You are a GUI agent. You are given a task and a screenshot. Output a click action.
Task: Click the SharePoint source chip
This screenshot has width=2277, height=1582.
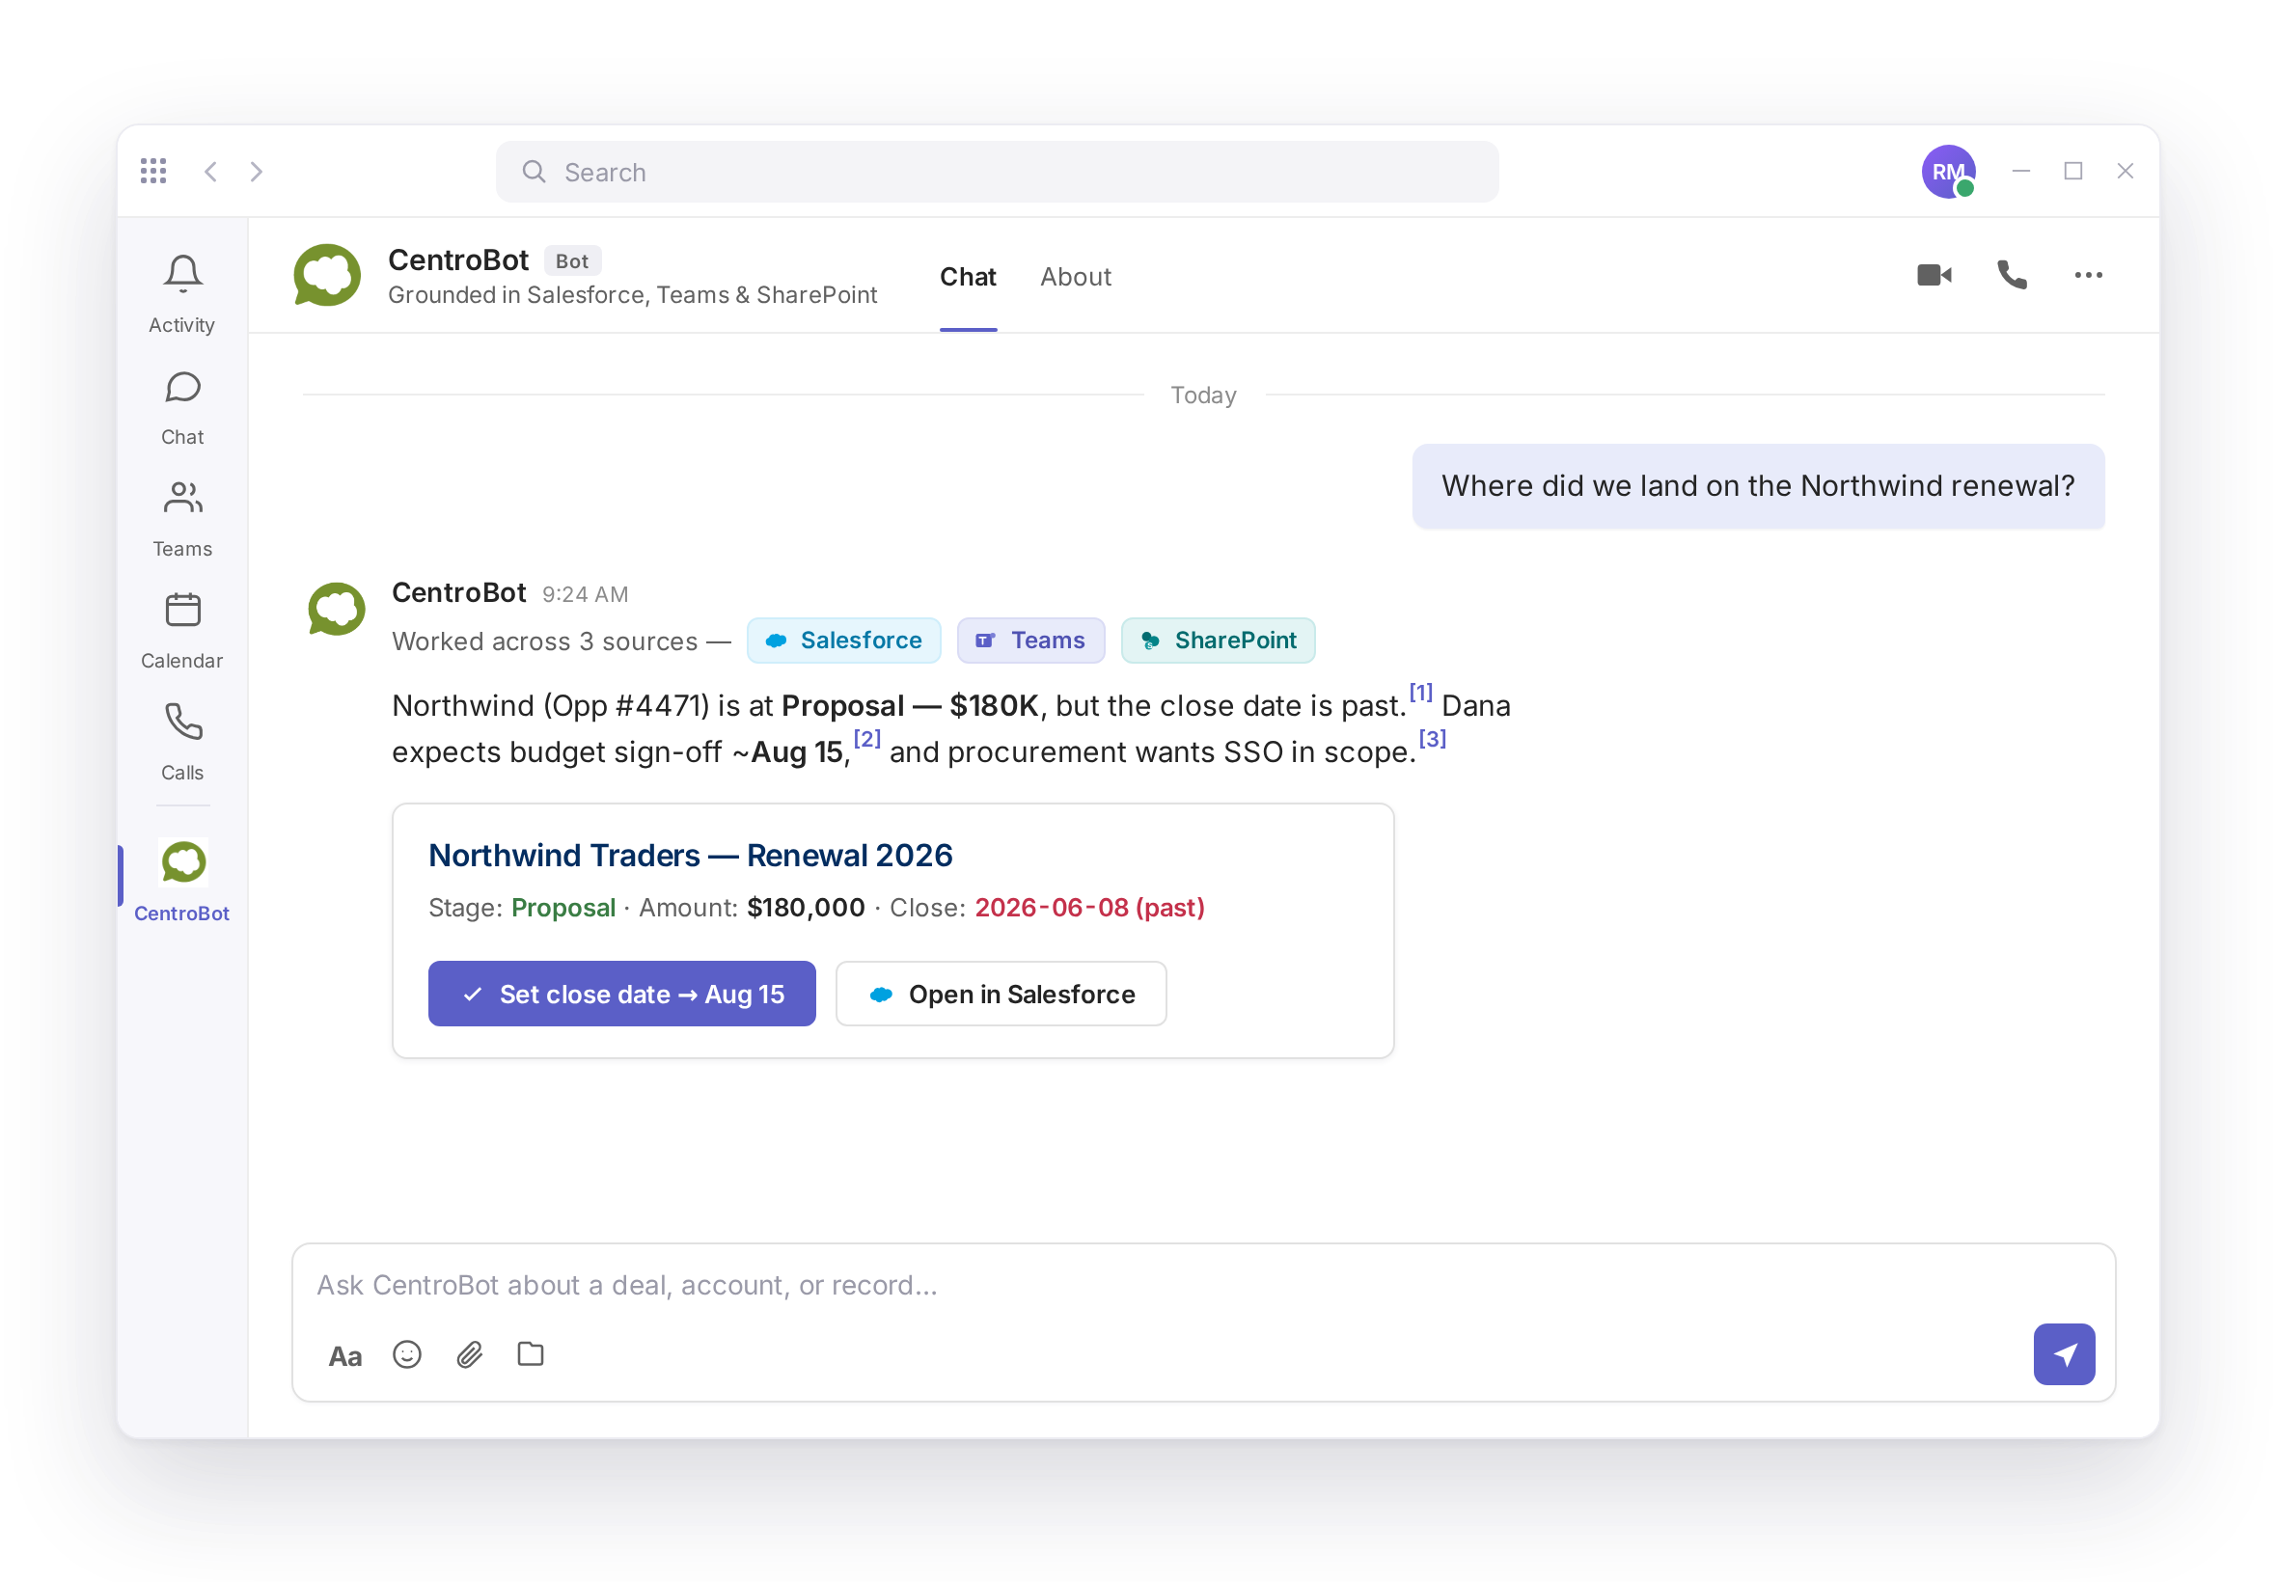pyautogui.click(x=1218, y=641)
